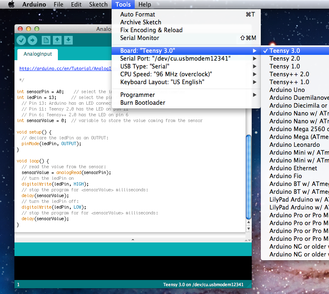The height and width of the screenshot is (294, 329).
Task: Click the Verify checkmark button
Action: pos(21,40)
